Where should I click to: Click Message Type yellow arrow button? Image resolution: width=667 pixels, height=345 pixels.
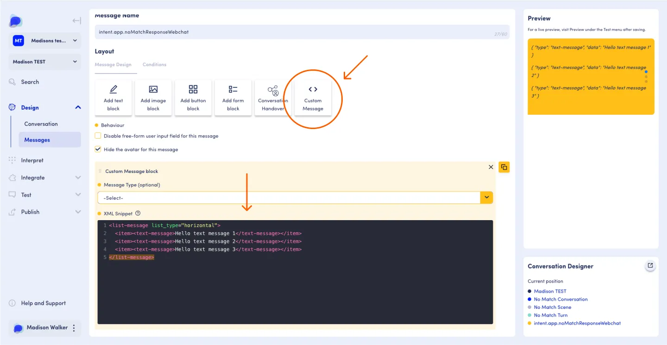(x=487, y=198)
